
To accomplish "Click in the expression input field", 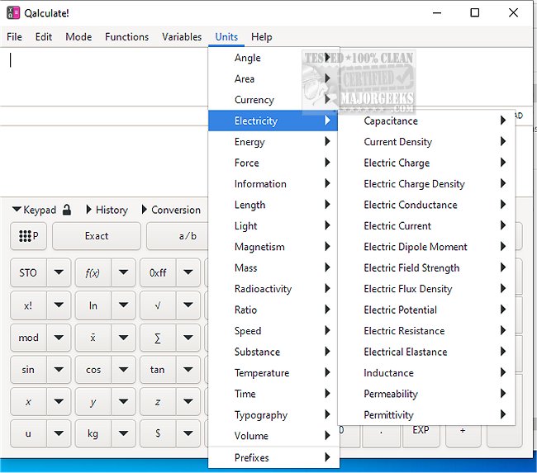I will [x=107, y=74].
